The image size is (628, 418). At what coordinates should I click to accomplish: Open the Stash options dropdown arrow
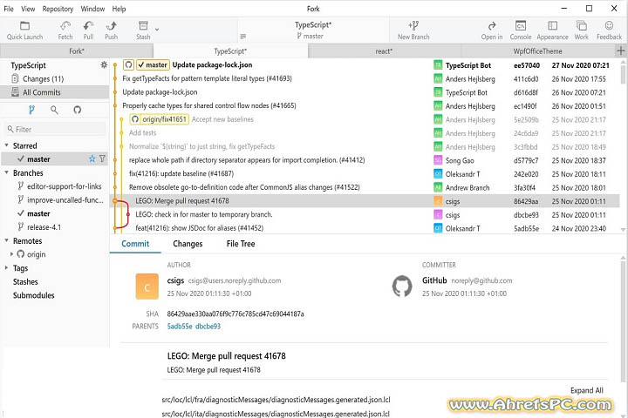pyautogui.click(x=157, y=30)
